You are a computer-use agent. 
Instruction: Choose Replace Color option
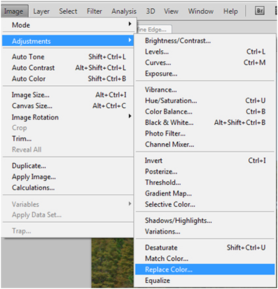pyautogui.click(x=205, y=270)
